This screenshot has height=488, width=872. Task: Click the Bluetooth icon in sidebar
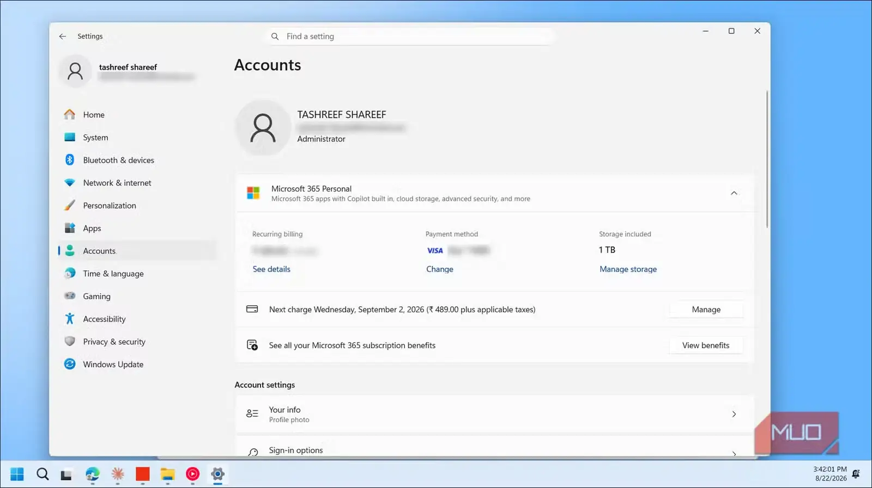(70, 160)
